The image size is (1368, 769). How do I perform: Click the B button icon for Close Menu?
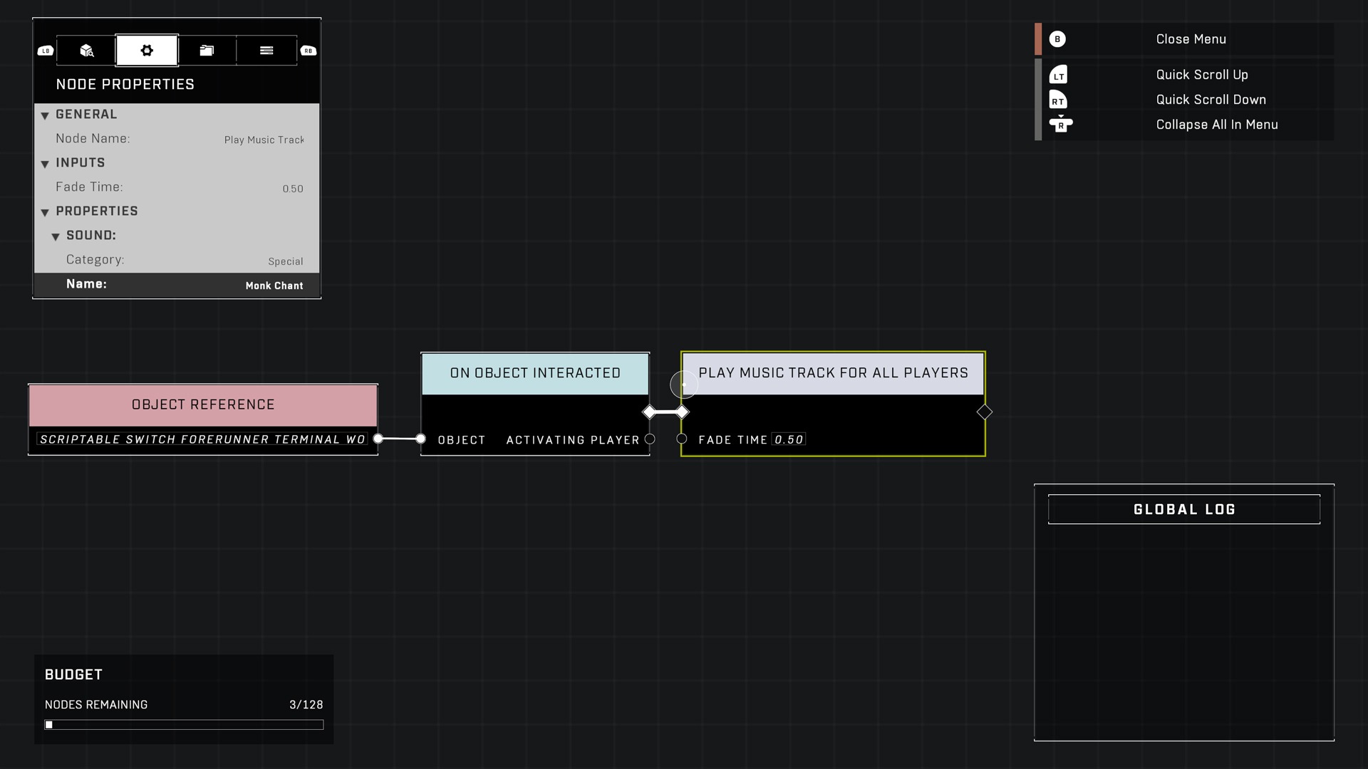[1057, 39]
